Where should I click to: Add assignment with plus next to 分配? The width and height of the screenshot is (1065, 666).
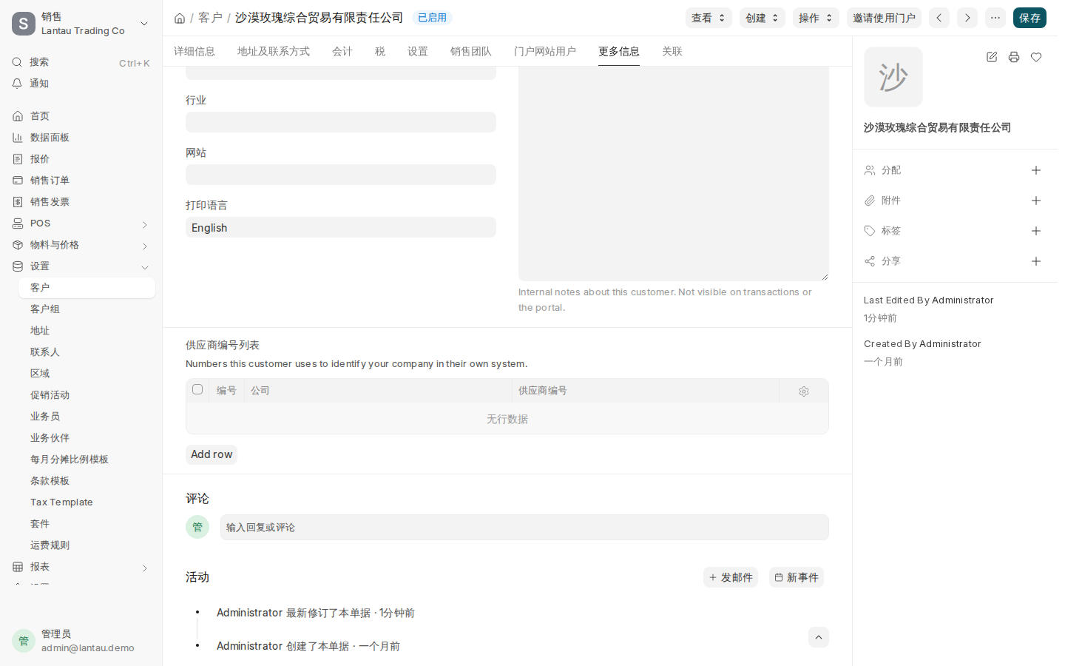[x=1036, y=170]
